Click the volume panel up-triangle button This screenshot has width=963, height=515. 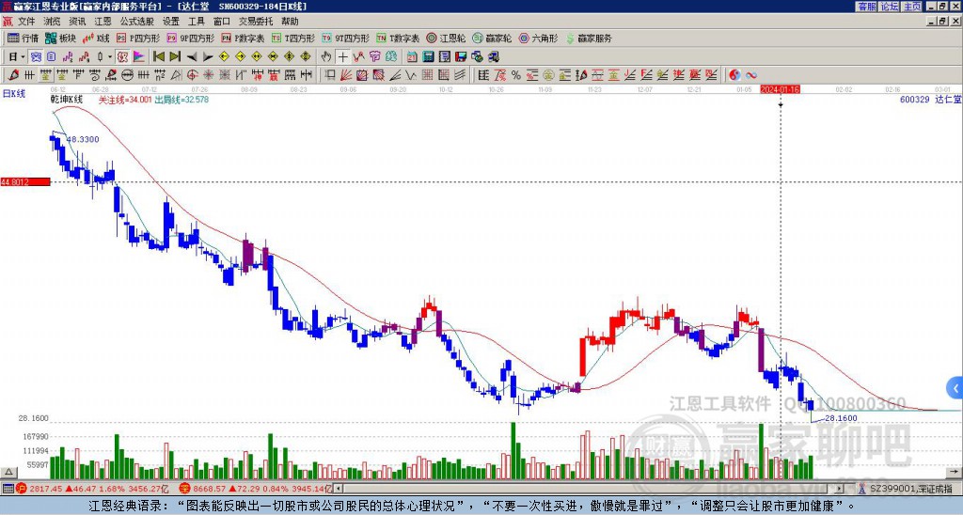[x=8, y=473]
